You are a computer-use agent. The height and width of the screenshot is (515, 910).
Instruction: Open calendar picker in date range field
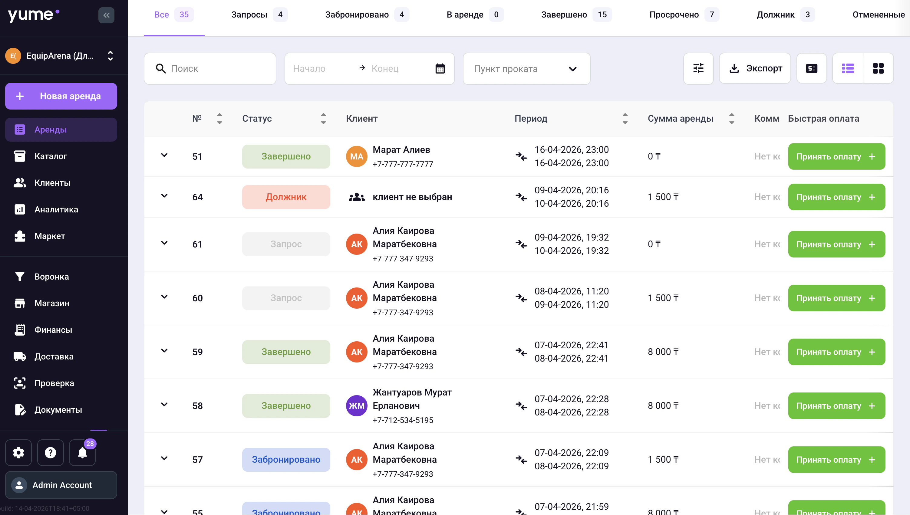(440, 69)
